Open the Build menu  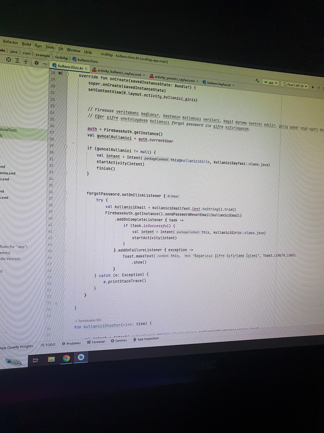pos(26,44)
